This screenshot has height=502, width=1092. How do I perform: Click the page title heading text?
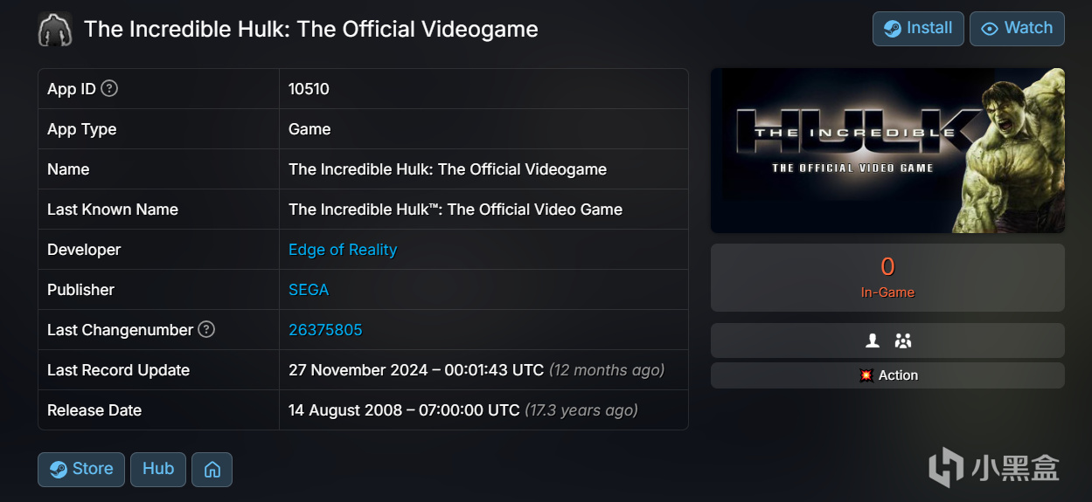[x=310, y=29]
